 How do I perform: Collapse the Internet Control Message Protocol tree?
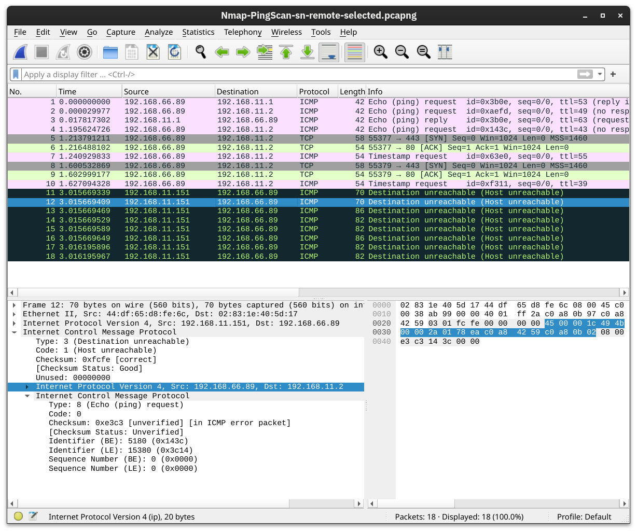click(14, 332)
